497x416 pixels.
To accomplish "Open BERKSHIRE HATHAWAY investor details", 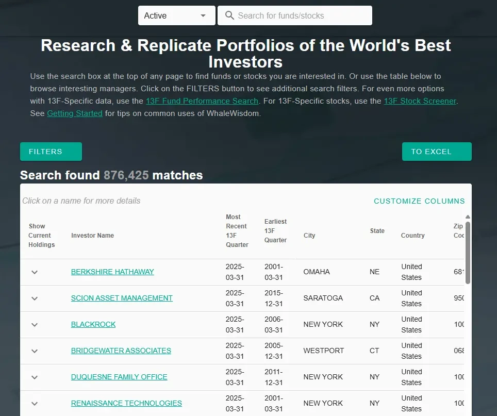I will coord(112,272).
